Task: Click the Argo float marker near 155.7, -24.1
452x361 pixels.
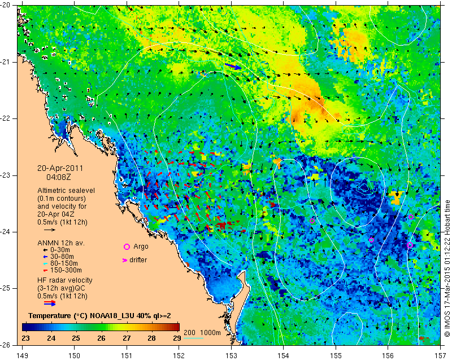Action: 371,240
